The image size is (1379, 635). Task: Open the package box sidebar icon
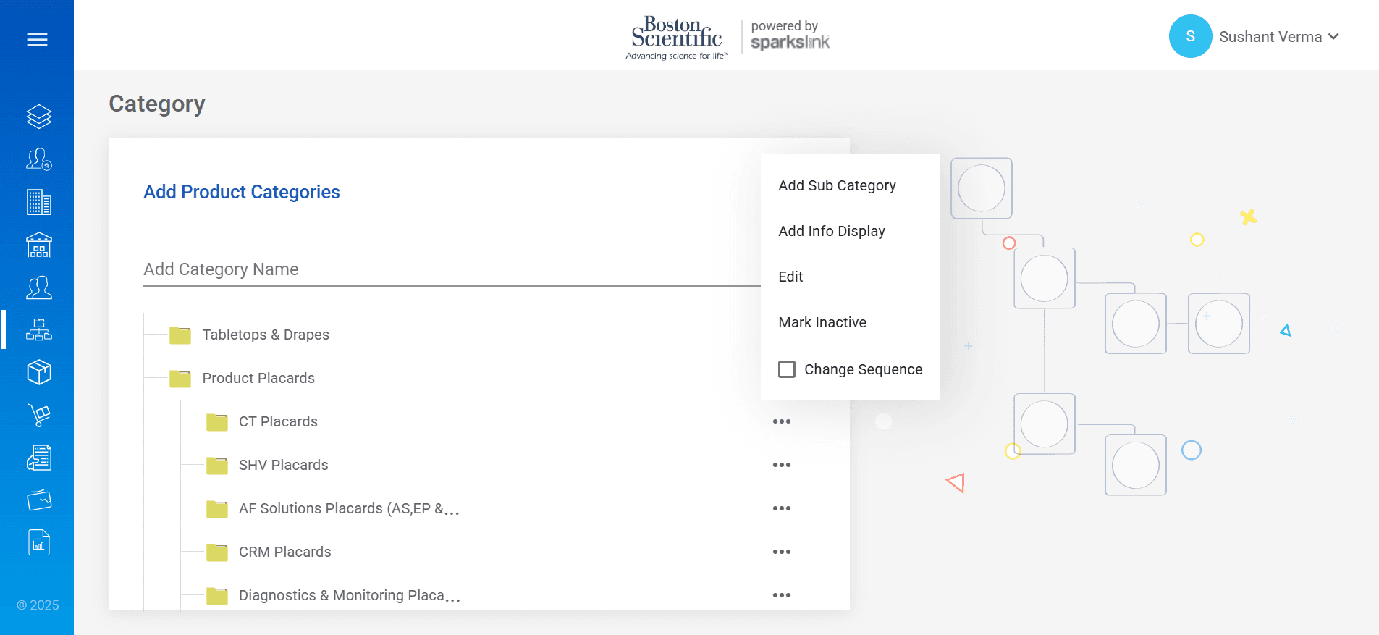click(38, 372)
